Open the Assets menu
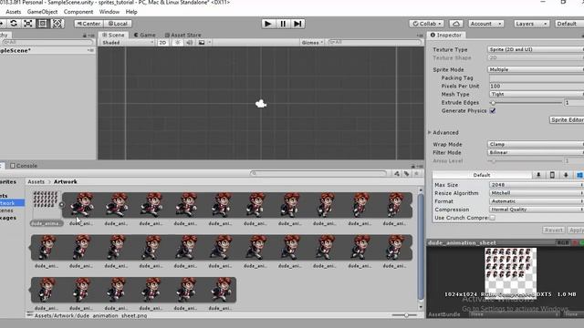584x328 pixels. coord(14,12)
